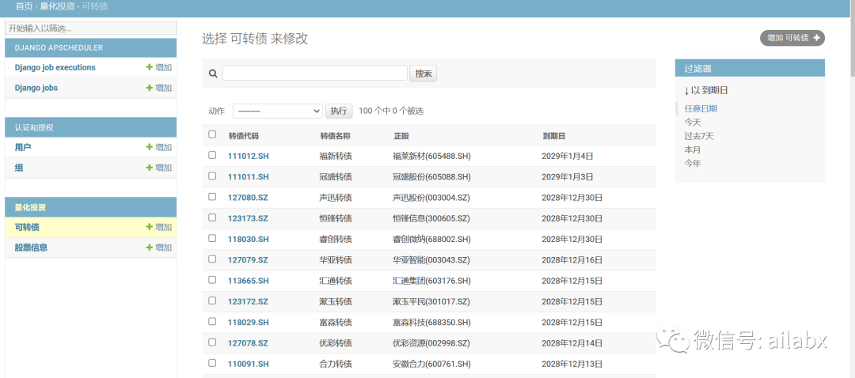
Task: Open bond 118030.SH
Action: click(248, 239)
